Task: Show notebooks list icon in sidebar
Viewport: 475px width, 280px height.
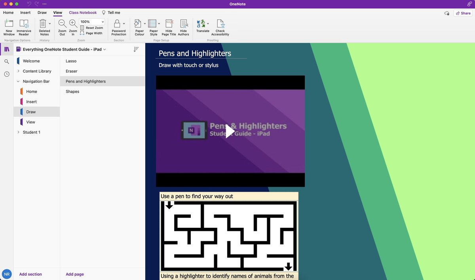Action: 7,49
